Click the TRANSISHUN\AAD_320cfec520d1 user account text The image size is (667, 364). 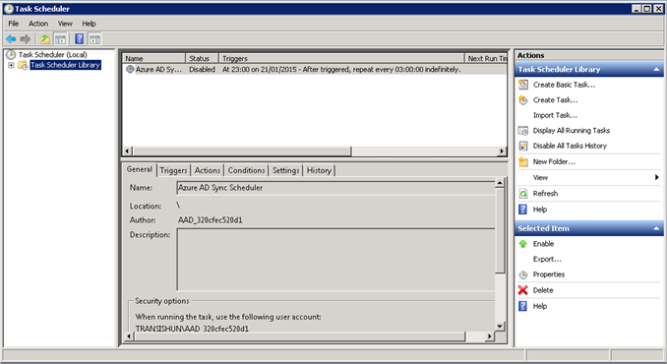tap(192, 329)
